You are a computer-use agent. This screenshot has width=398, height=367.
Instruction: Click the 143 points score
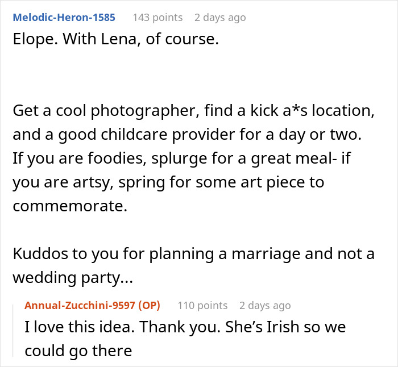(157, 17)
